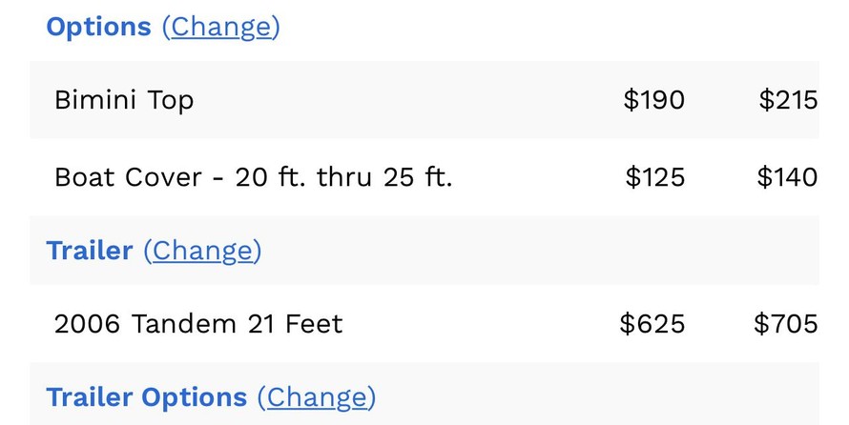The image size is (849, 425).
Task: Select the $140 Boat Cover price
Action: click(x=787, y=177)
